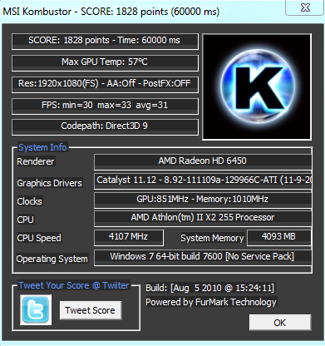The height and width of the screenshot is (346, 325).
Task: Click the AMD Athlon II X2 CPU field
Action: tap(203, 219)
